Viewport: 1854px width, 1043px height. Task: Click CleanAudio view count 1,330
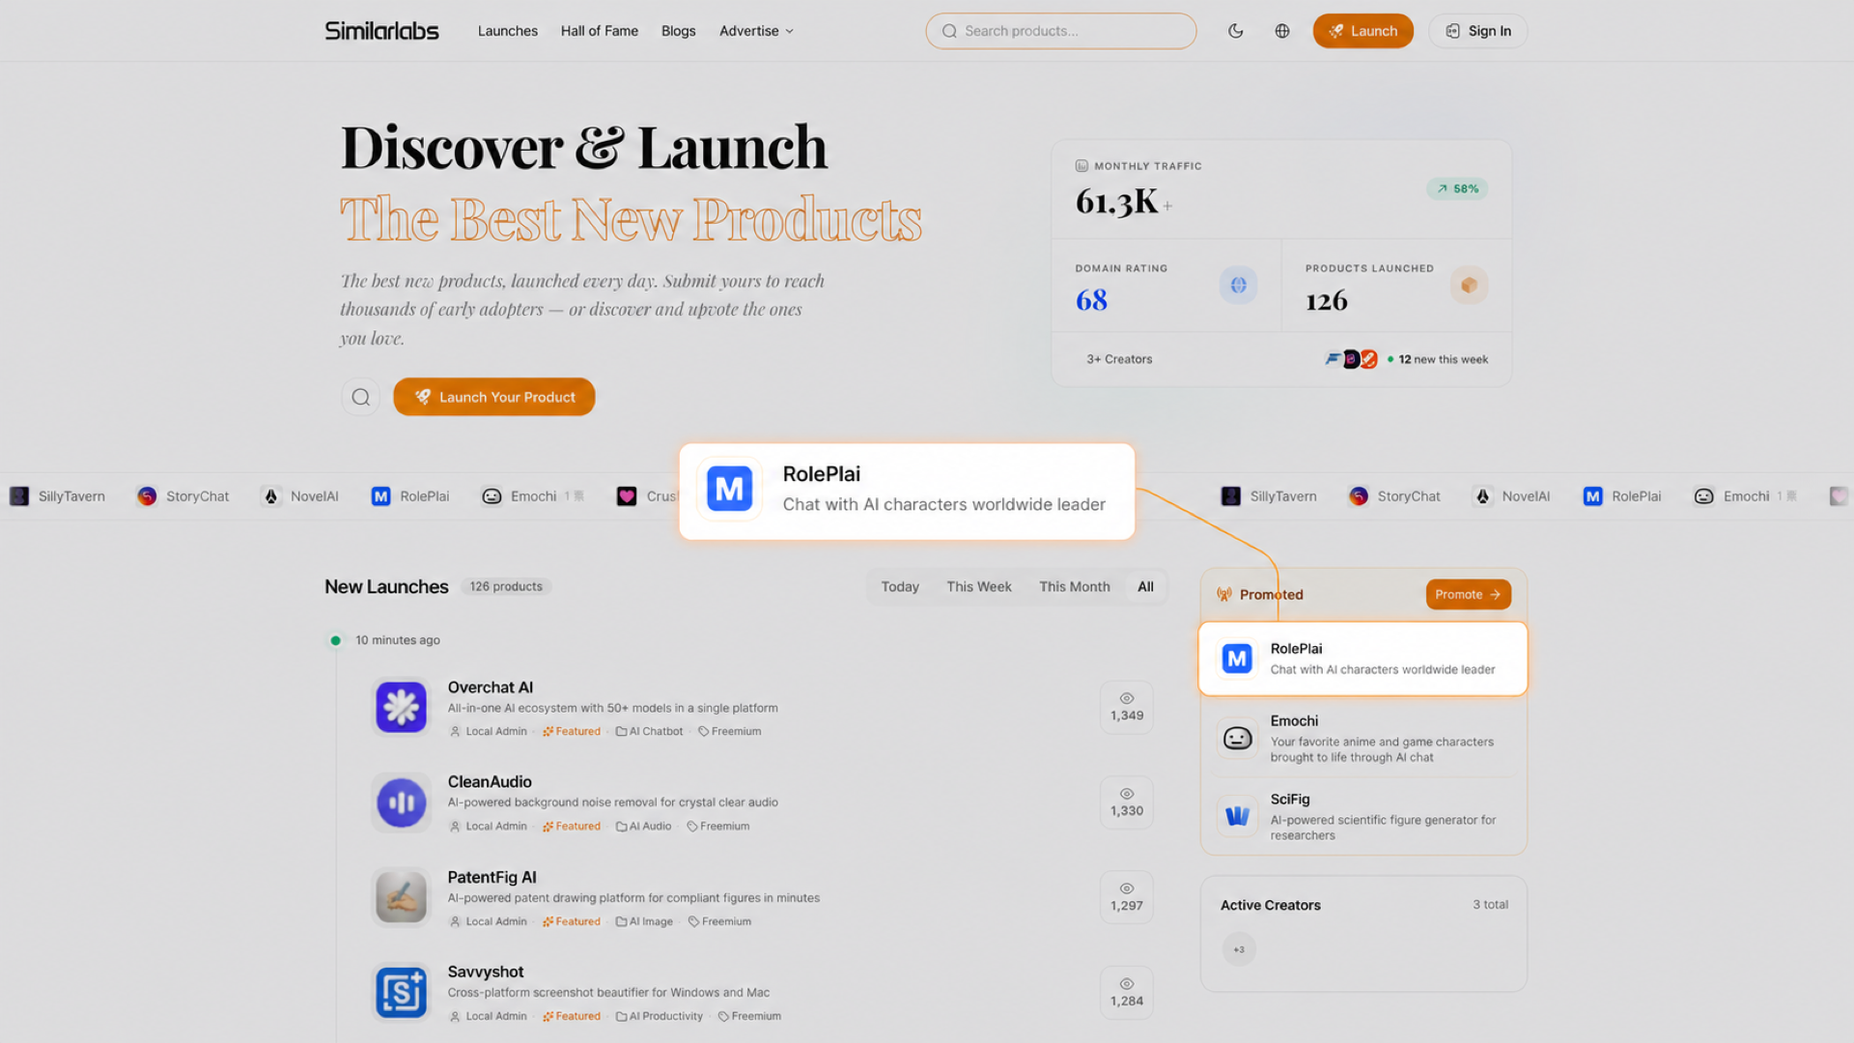[x=1127, y=803]
